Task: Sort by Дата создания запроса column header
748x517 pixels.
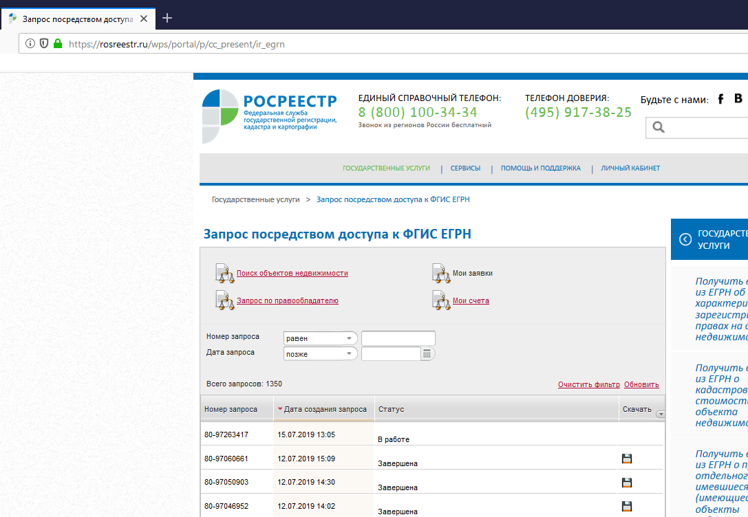Action: (324, 409)
